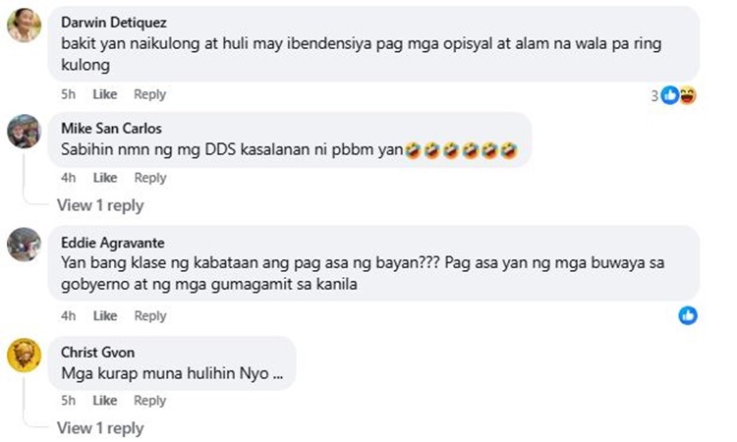The image size is (737, 442).
Task: Open the Mike San Carlos name link
Action: pos(111,129)
